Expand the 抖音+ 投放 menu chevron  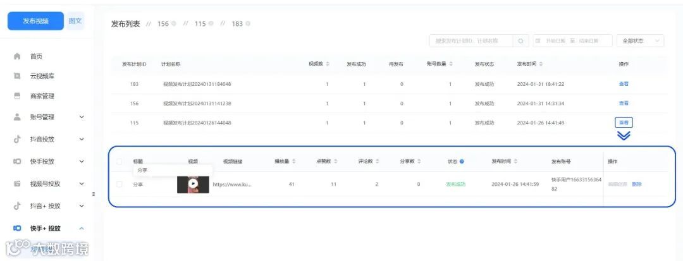(x=82, y=206)
